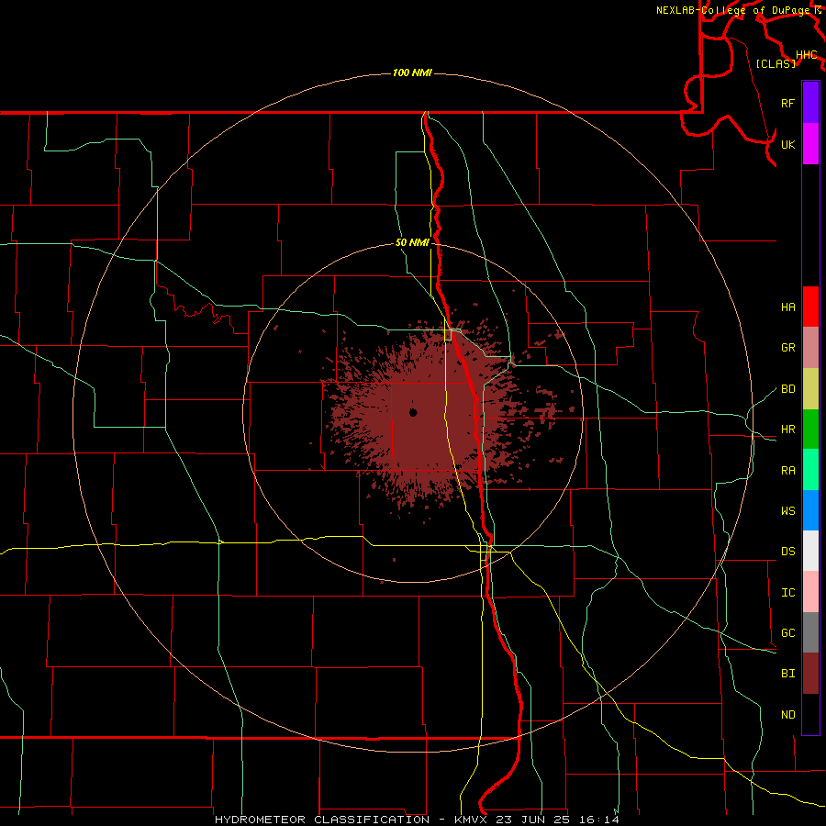Click the NEXLAB-College of DuPage text
This screenshot has height=826, width=826.
coord(735,10)
